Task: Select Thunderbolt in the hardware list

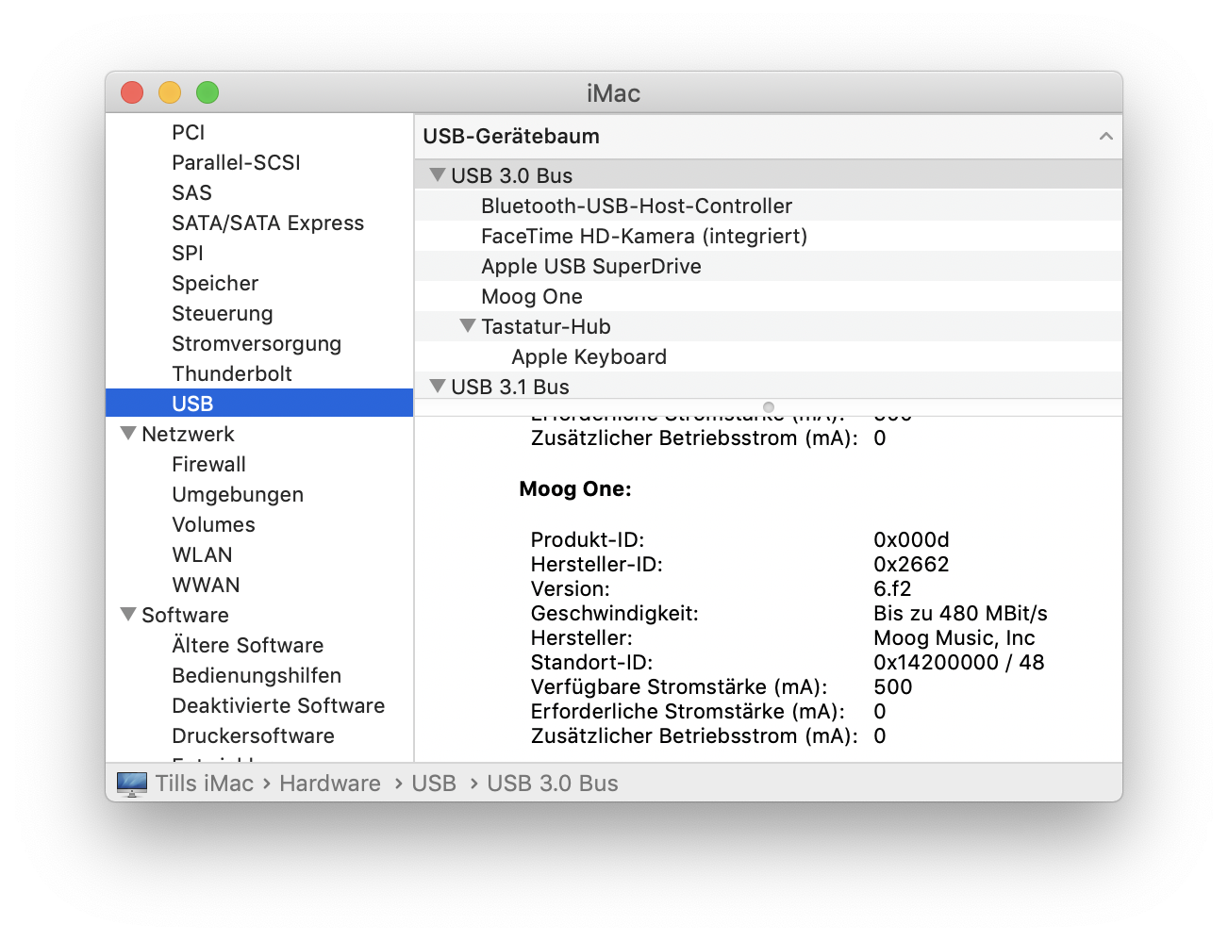Action: 231,373
